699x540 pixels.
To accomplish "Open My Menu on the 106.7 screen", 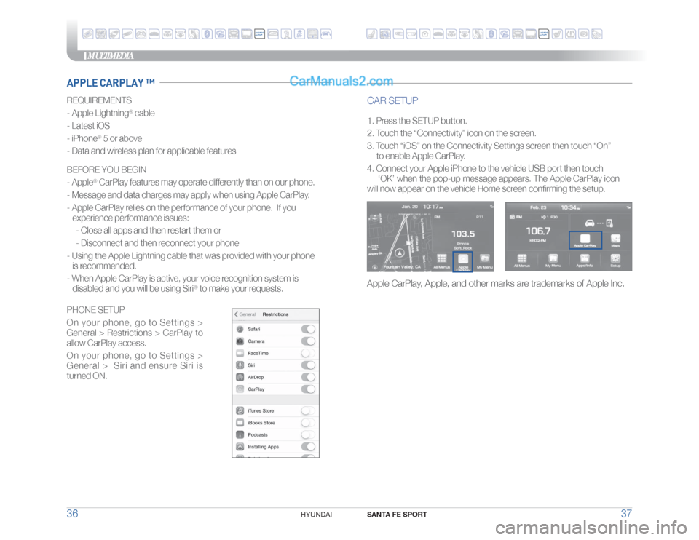I will pyautogui.click(x=553, y=261).
